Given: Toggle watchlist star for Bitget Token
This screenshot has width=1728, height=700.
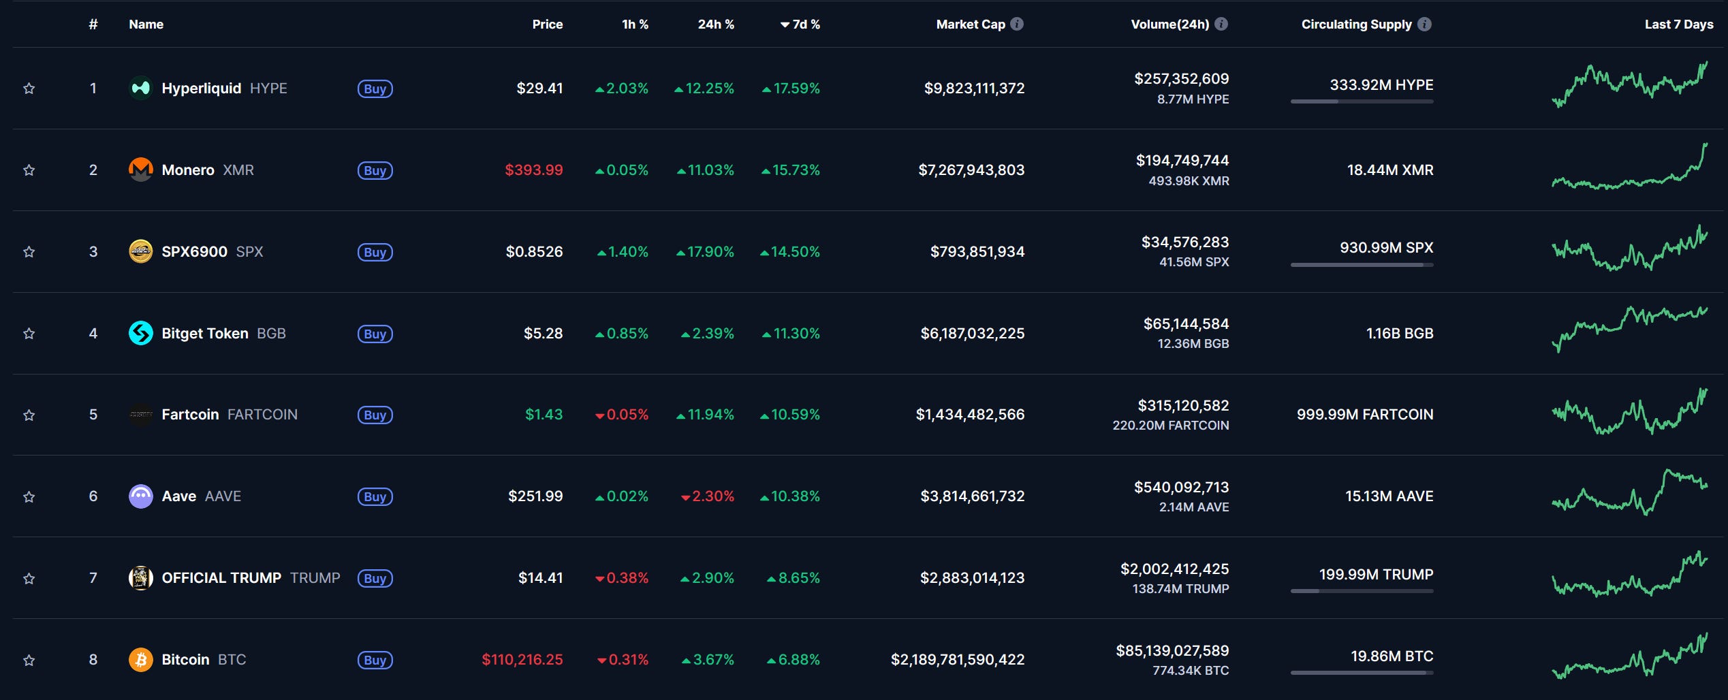Looking at the screenshot, I should tap(29, 334).
